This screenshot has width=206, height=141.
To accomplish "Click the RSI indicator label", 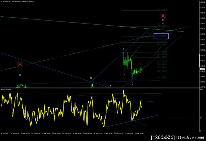I will pyautogui.click(x=6, y=89).
